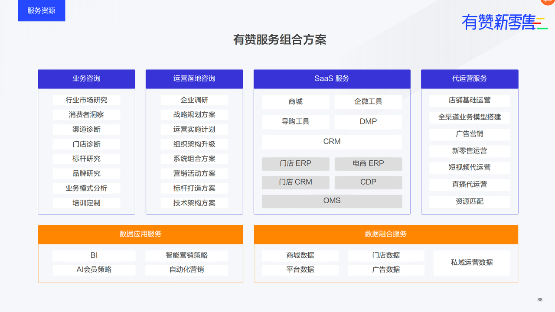Click 广告营销 item
This screenshot has width=555, height=312.
pos(470,134)
